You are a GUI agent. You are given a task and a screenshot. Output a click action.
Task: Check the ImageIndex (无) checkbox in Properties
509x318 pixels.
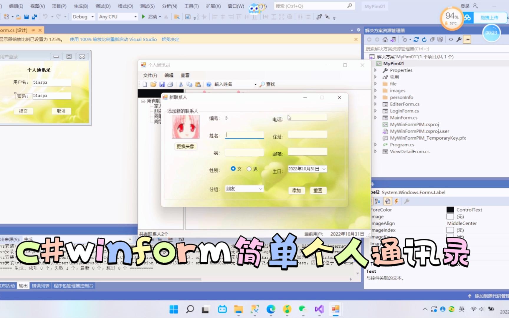click(x=450, y=230)
